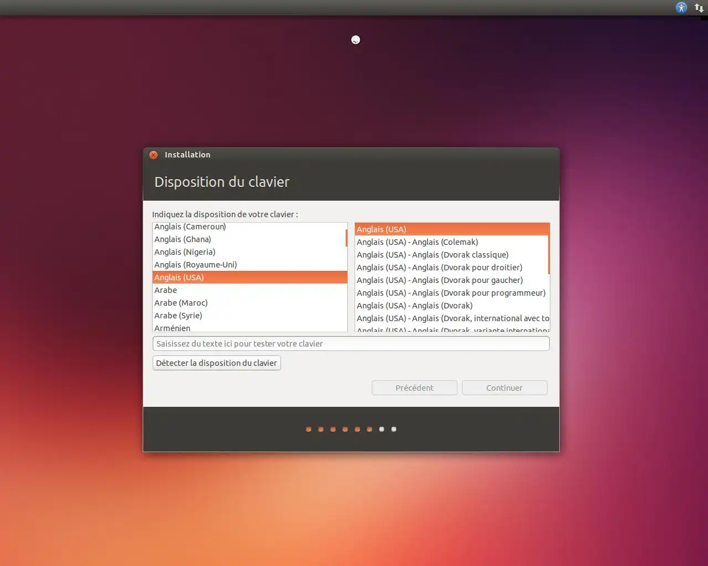Click the left layout list scrollbar
Viewport: 708px width, 566px height.
[347, 238]
